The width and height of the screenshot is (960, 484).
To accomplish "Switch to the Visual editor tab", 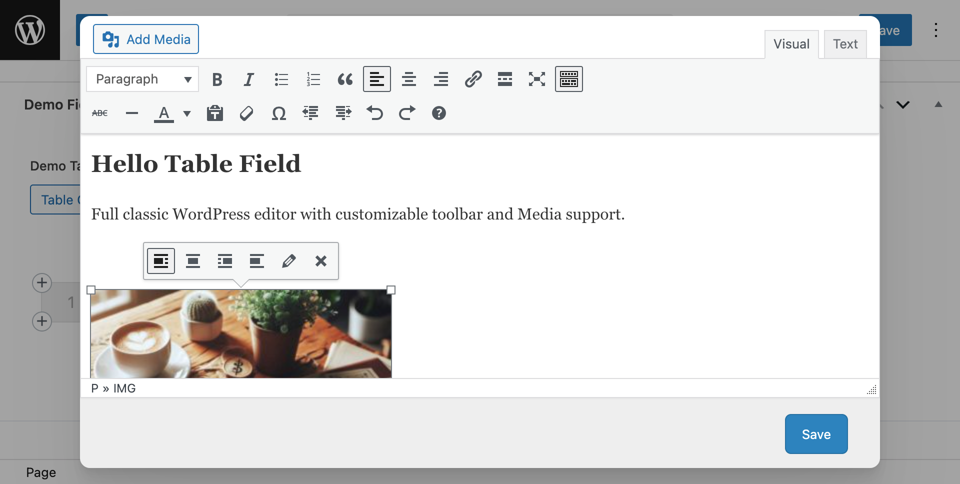I will [x=791, y=44].
